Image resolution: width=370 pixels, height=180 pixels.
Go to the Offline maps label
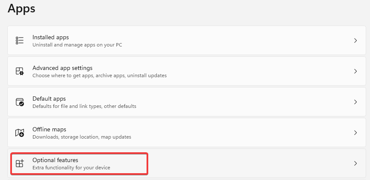coord(49,129)
